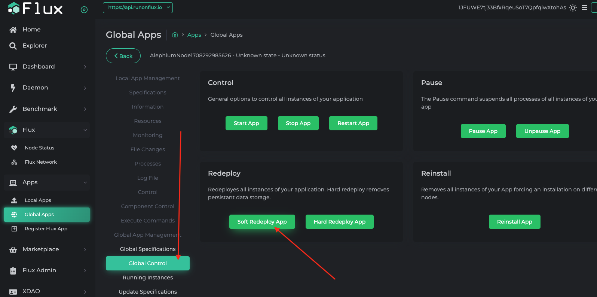This screenshot has height=297, width=597.
Task: Click the Flux logo icon
Action: pos(14,8)
